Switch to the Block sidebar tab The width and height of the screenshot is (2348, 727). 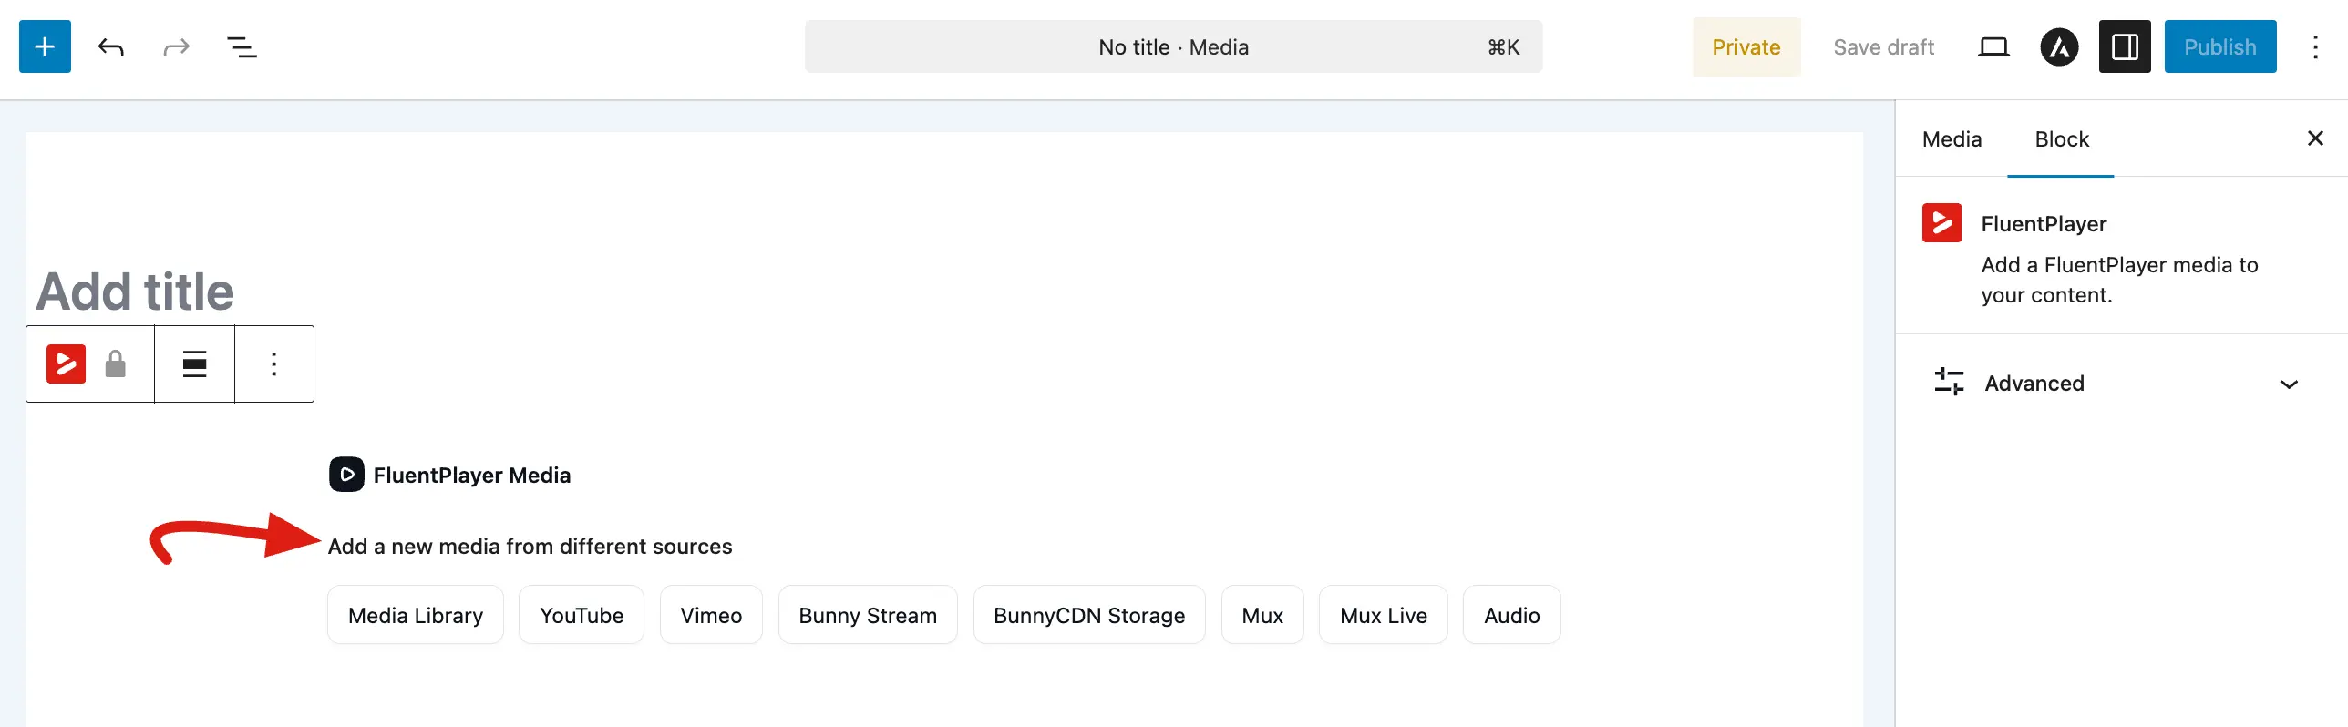coord(2062,139)
